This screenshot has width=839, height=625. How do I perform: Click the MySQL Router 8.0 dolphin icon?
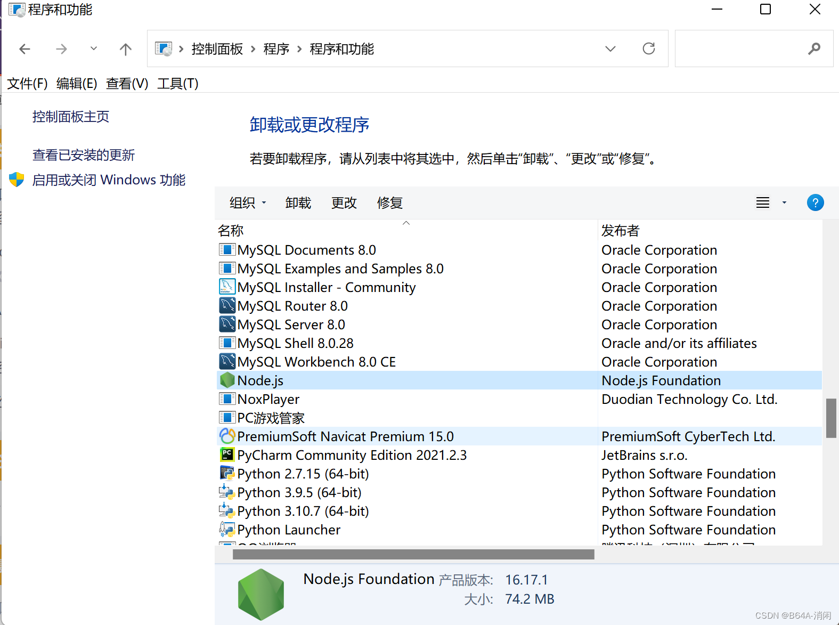point(227,306)
